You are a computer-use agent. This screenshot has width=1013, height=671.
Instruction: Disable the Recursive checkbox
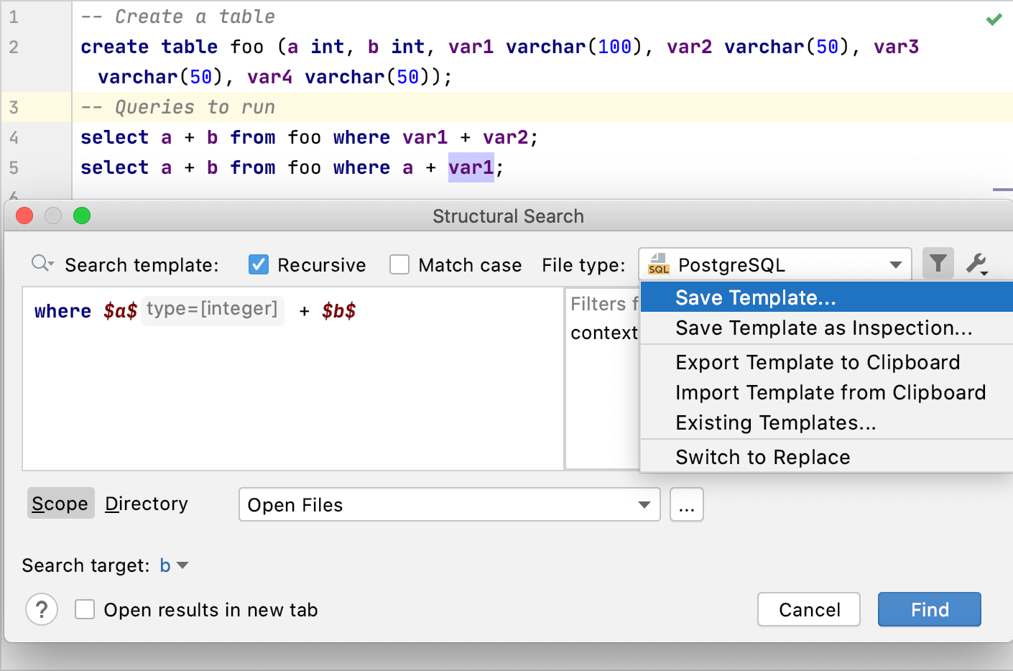point(258,264)
